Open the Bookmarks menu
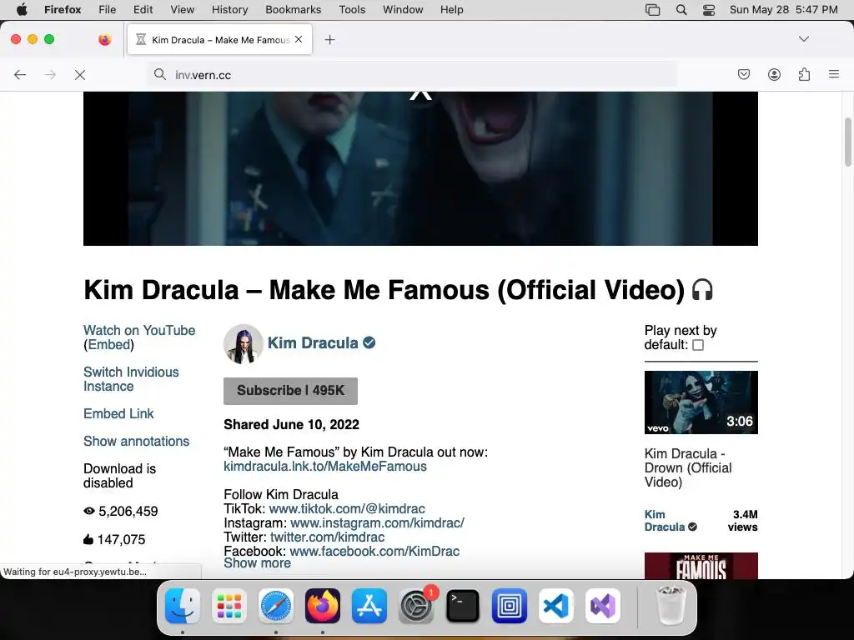The height and width of the screenshot is (640, 854). point(293,10)
